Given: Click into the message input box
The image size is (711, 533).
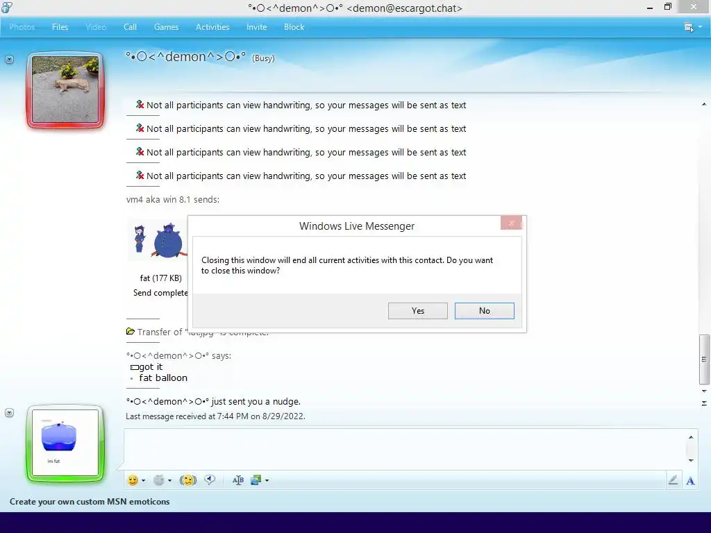Looking at the screenshot, I should pyautogui.click(x=405, y=449).
